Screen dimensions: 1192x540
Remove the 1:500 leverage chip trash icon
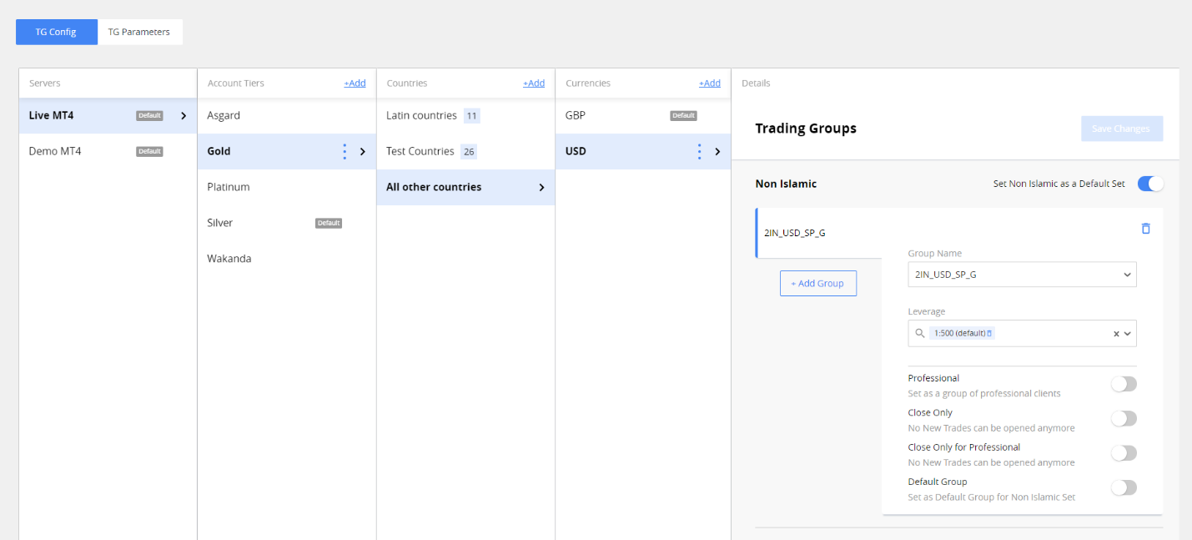click(x=988, y=332)
